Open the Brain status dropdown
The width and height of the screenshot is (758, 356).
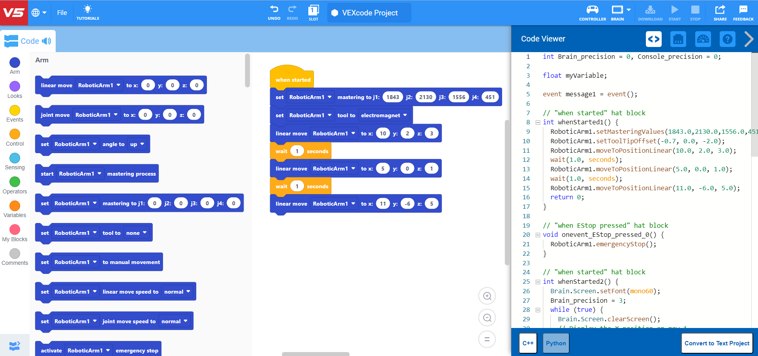621,13
